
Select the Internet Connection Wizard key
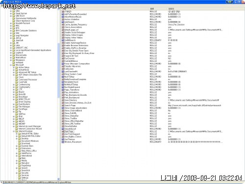coord(30,129)
